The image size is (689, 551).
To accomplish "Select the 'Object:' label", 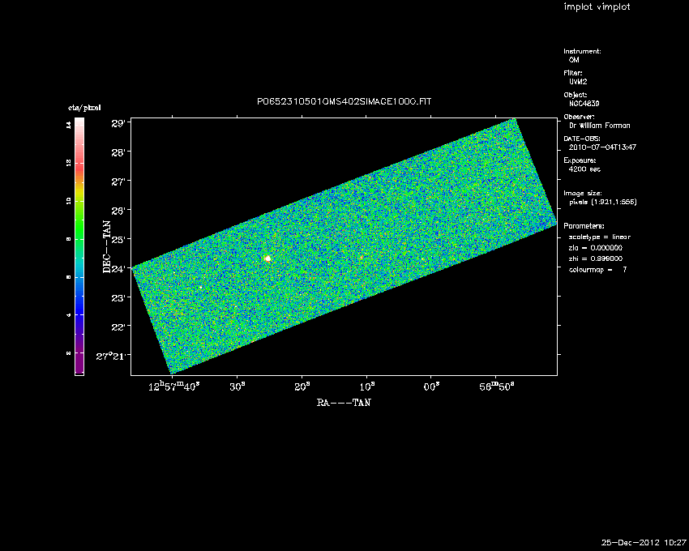I will [x=576, y=95].
